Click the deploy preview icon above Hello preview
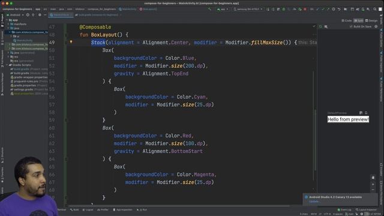 pyautogui.click(x=366, y=113)
